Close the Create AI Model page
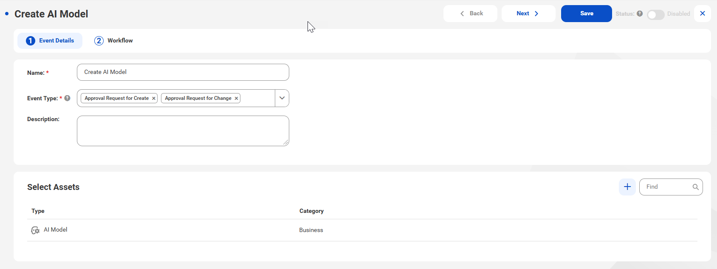717x269 pixels. coord(703,14)
